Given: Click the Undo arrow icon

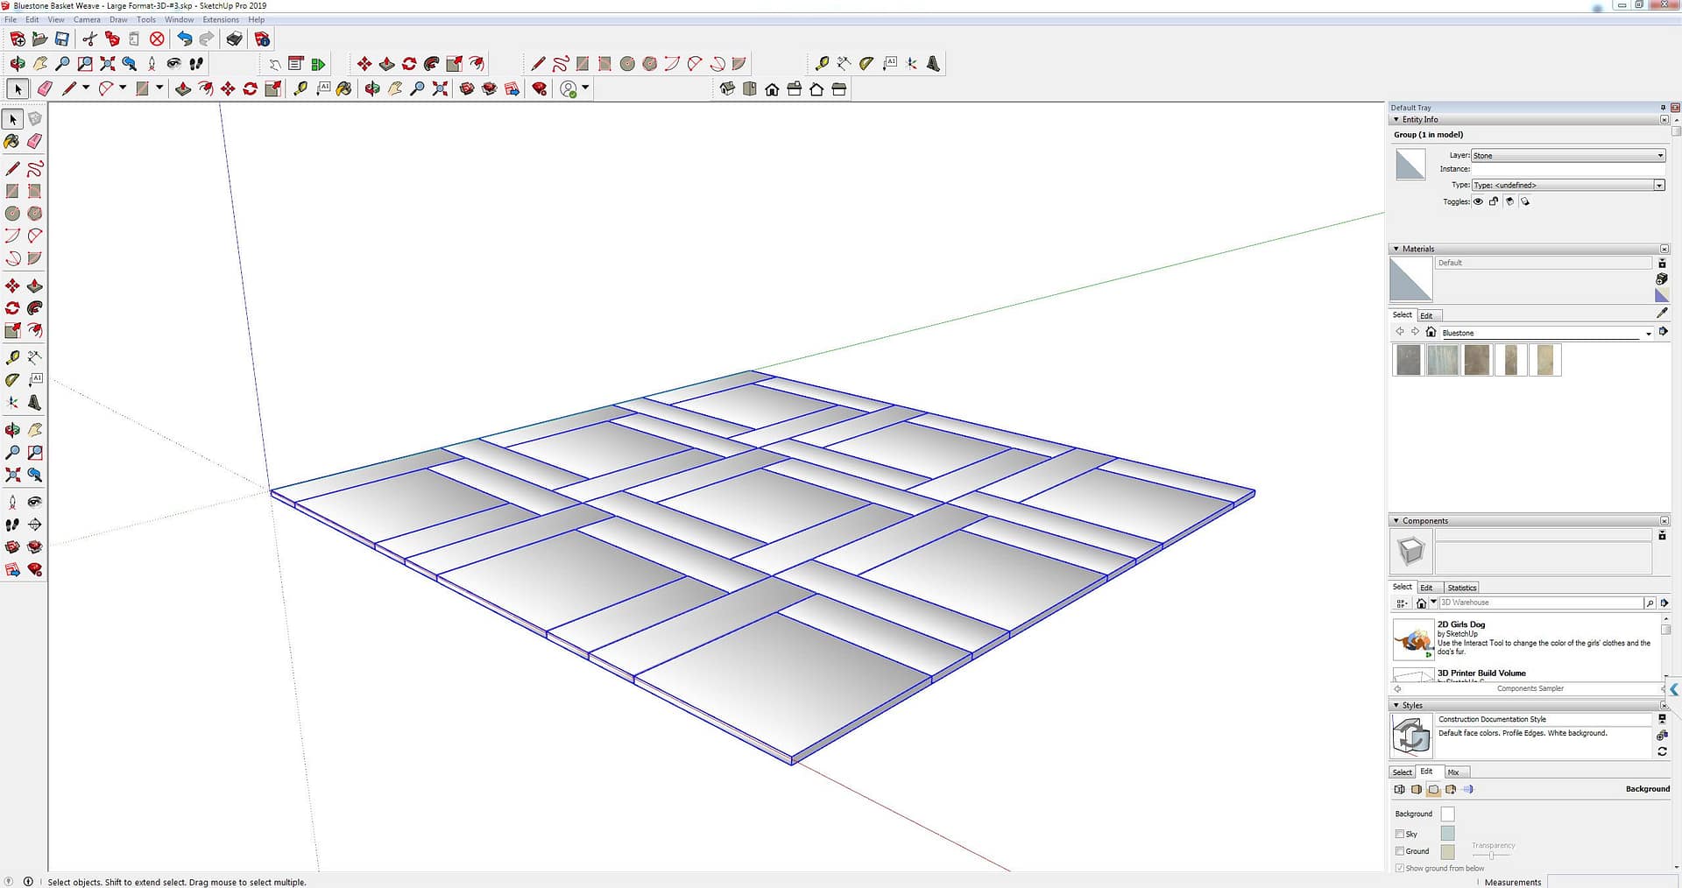Looking at the screenshot, I should pyautogui.click(x=184, y=39).
